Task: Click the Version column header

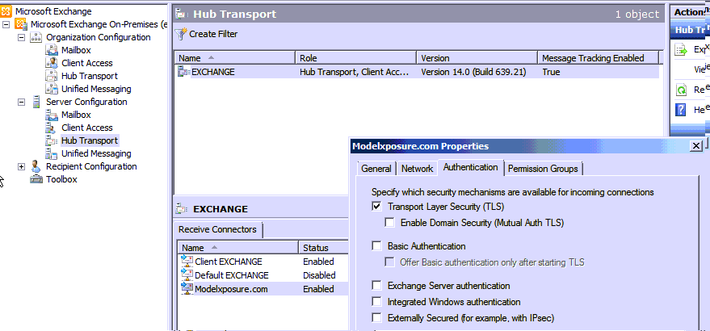Action: point(477,58)
